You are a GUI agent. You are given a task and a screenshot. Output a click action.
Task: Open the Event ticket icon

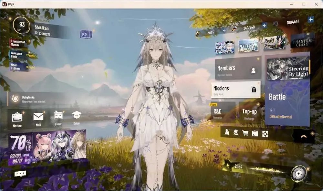[58, 115]
